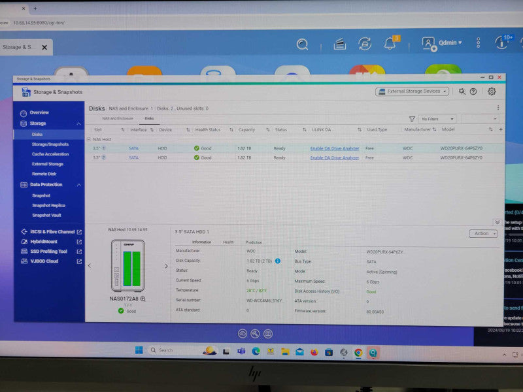
Task: Open the dashboard icon with 10+ badge
Action: pyautogui.click(x=502, y=42)
